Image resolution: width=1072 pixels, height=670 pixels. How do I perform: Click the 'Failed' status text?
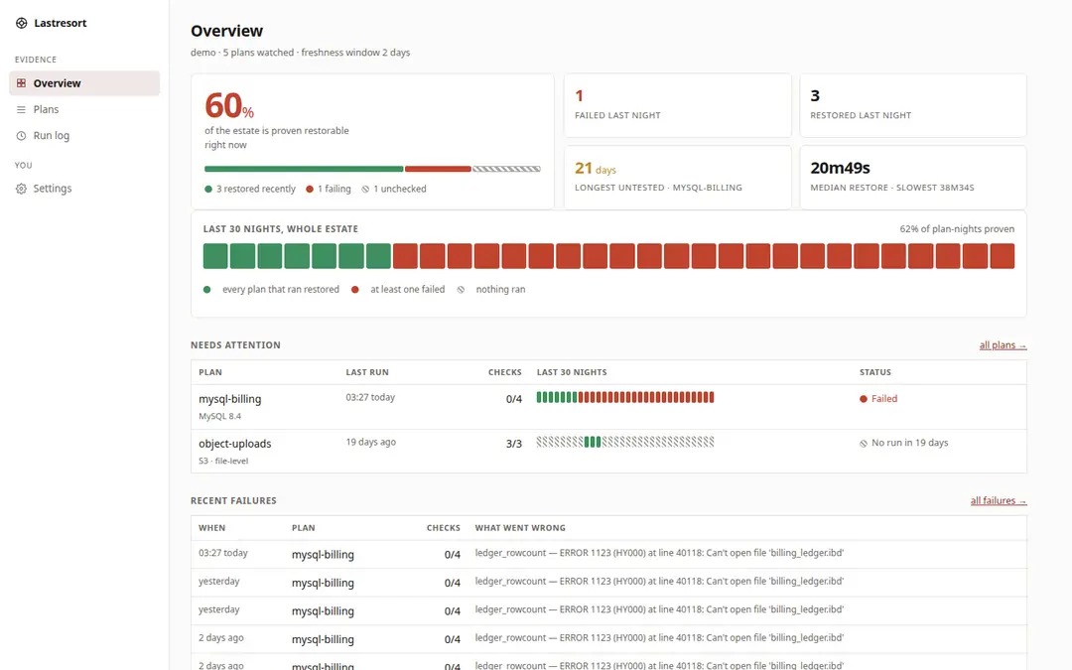(884, 399)
